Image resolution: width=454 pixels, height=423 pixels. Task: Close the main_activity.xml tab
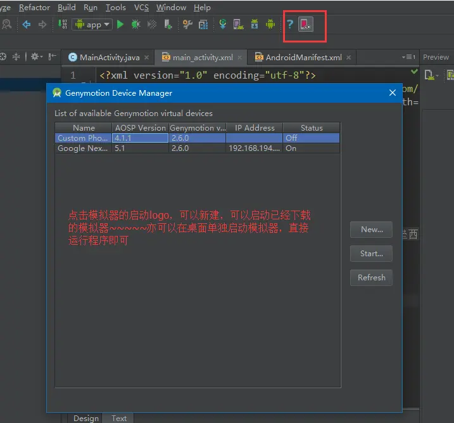[x=240, y=58]
